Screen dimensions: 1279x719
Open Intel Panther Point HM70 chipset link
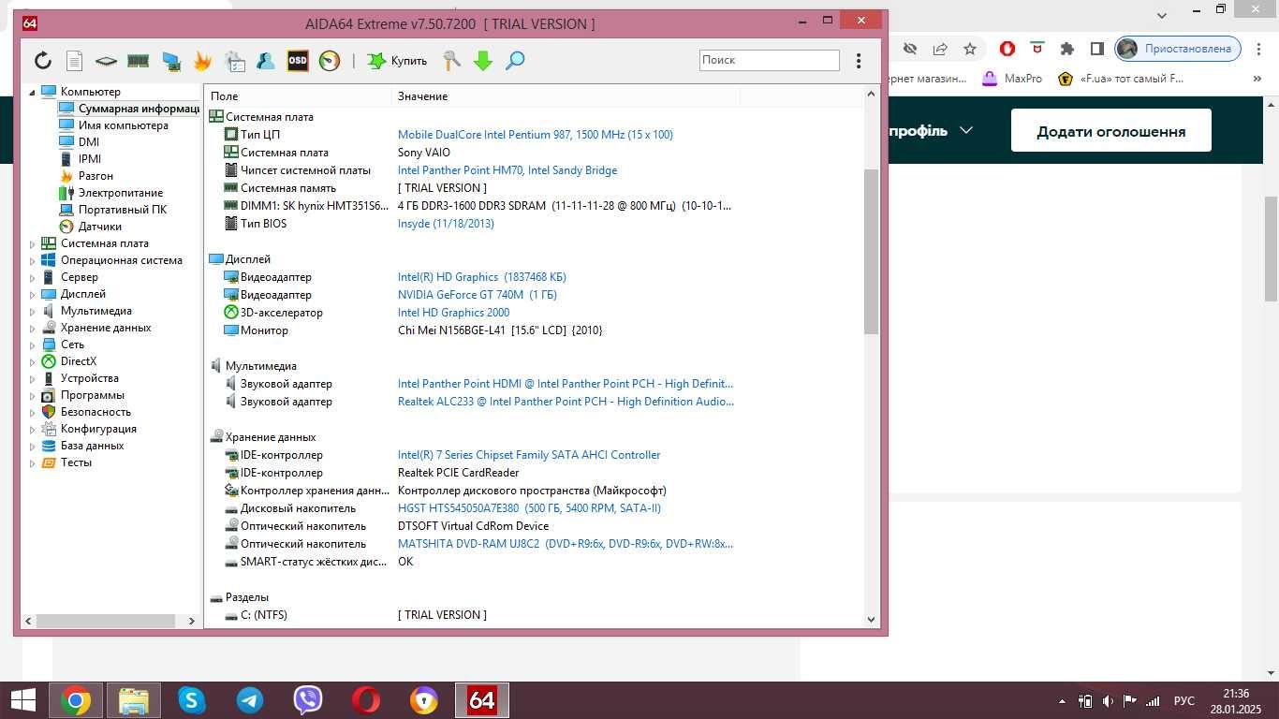tap(507, 170)
